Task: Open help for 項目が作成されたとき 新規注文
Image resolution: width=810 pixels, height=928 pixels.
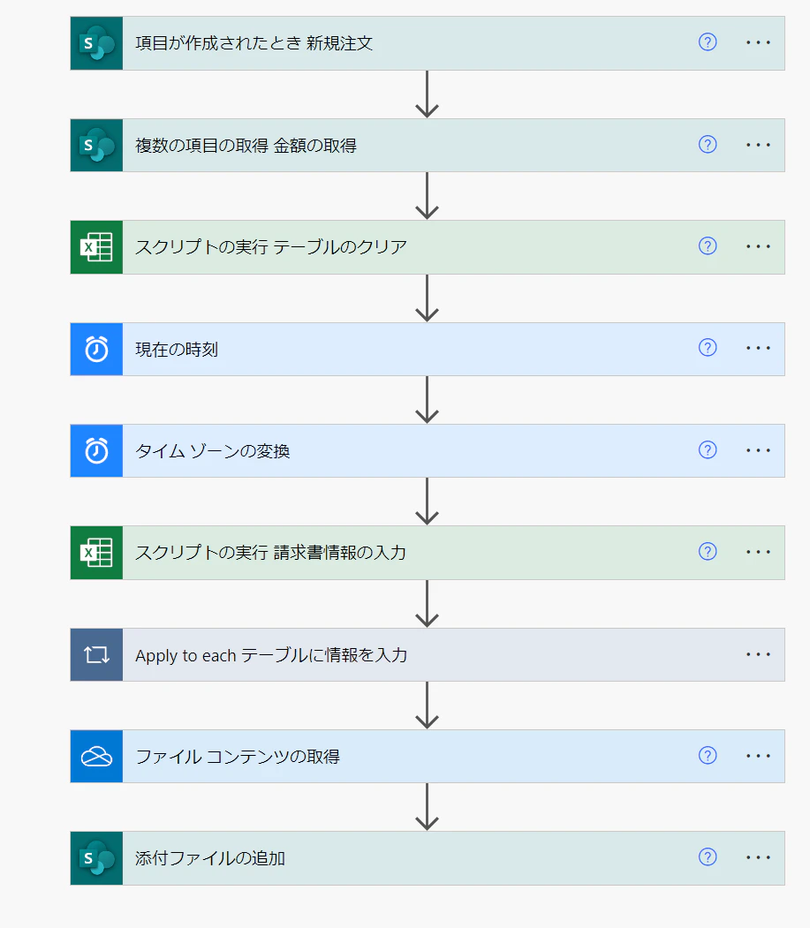Action: pos(708,42)
